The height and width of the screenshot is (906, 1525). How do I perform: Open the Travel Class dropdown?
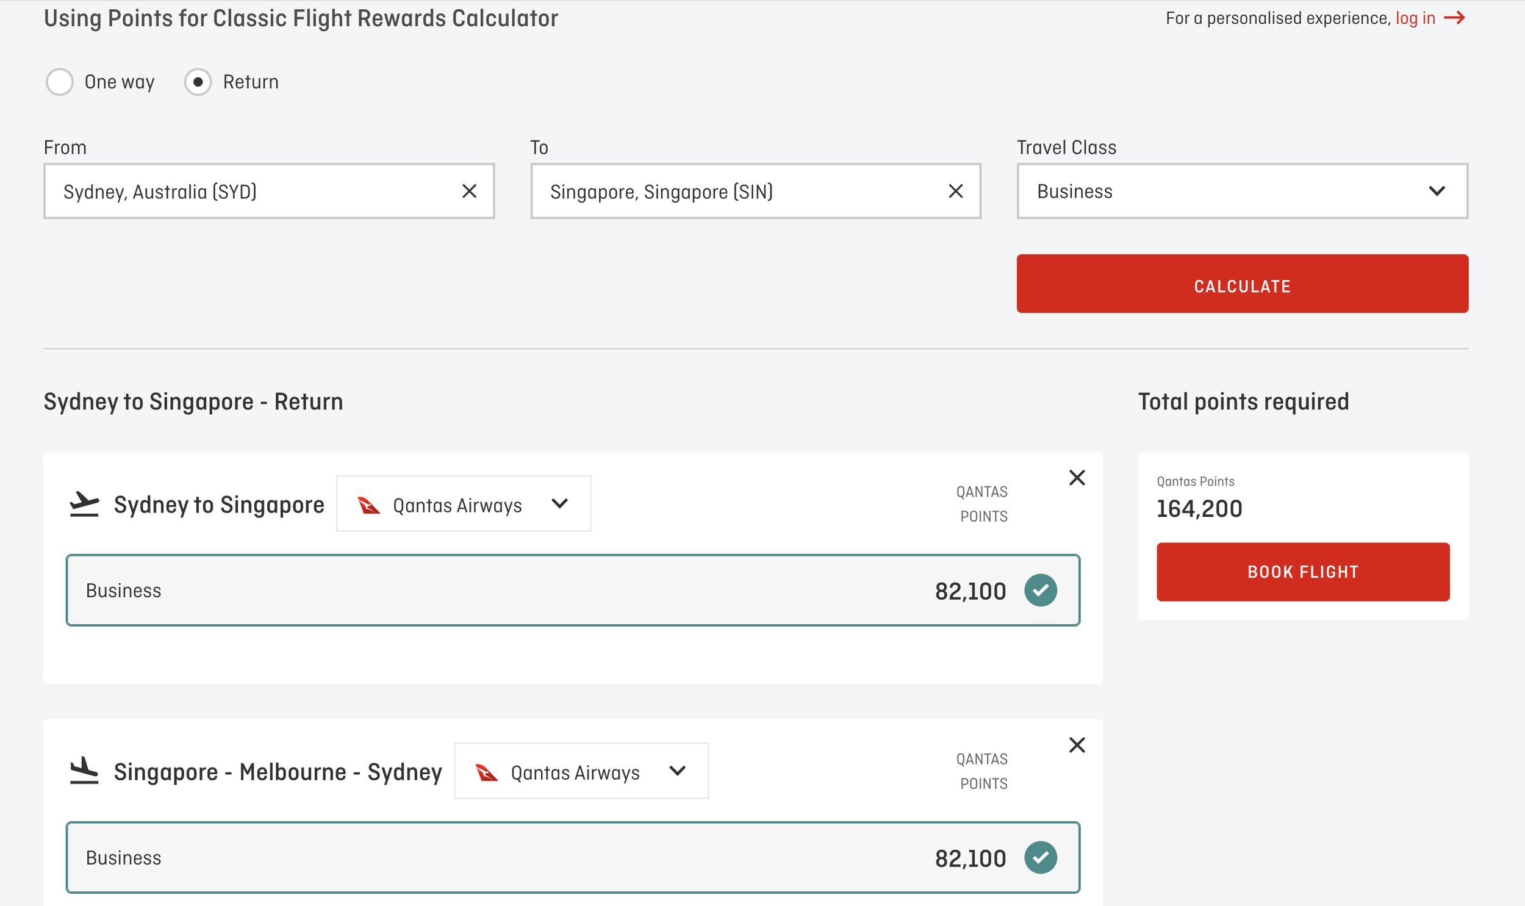(1242, 191)
